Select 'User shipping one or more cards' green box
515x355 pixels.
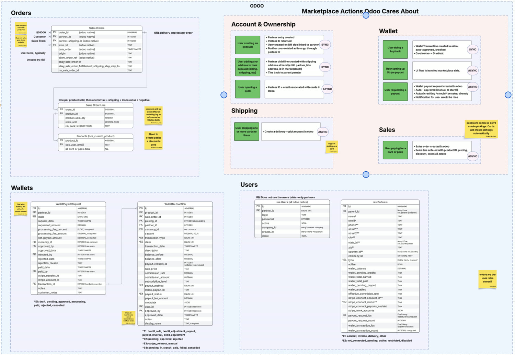coord(247,131)
